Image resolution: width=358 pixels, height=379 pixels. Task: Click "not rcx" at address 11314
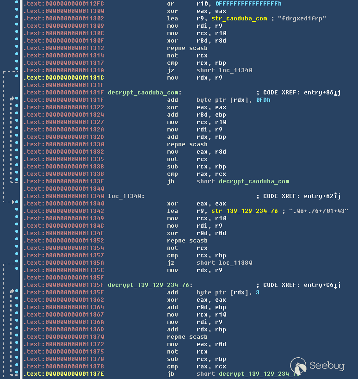click(187, 56)
